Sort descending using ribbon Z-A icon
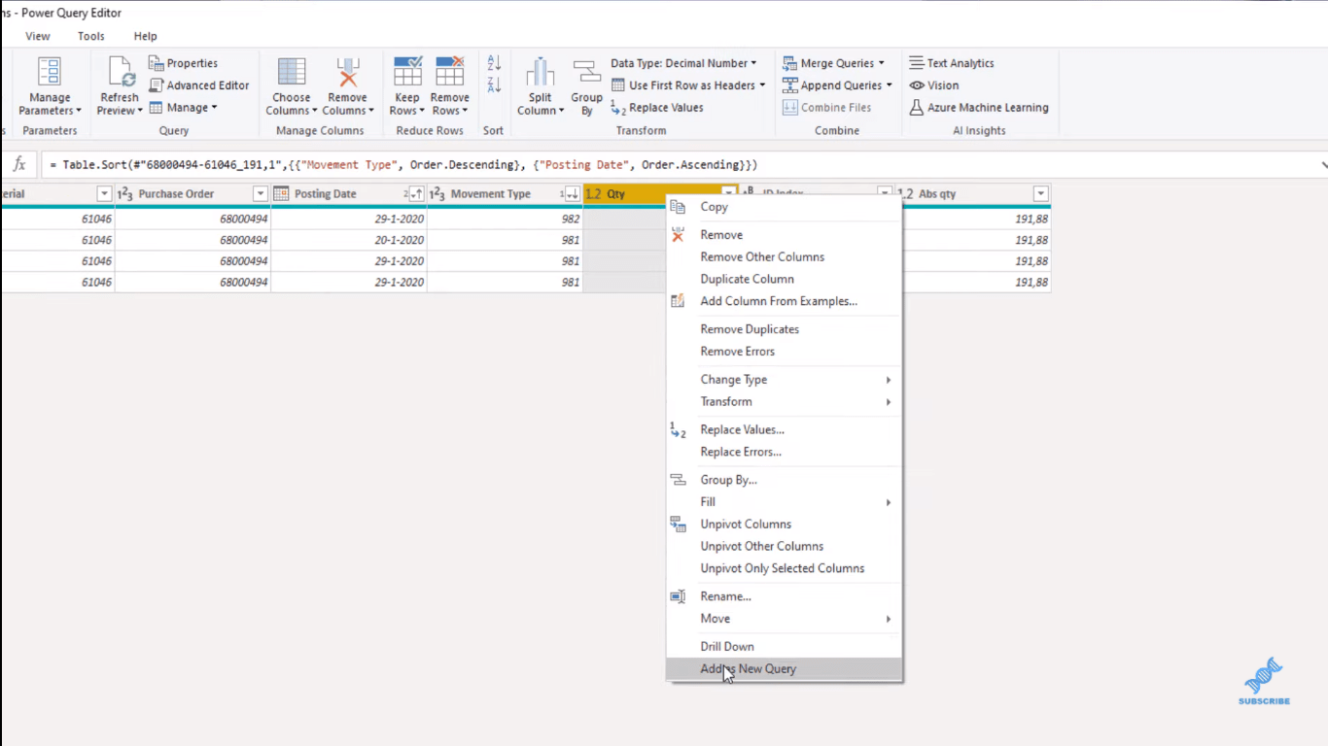 point(494,85)
